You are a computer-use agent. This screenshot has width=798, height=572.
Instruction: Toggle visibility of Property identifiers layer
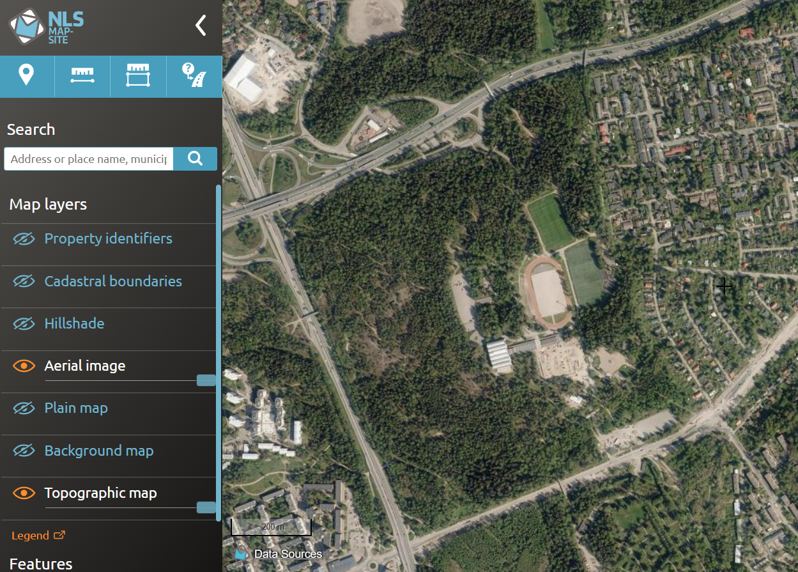point(24,239)
